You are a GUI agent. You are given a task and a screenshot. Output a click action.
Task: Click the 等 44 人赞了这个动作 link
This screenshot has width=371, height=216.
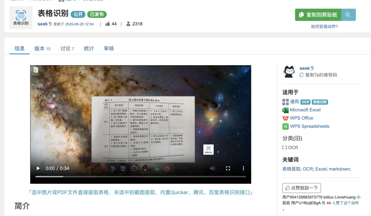[x=340, y=203]
